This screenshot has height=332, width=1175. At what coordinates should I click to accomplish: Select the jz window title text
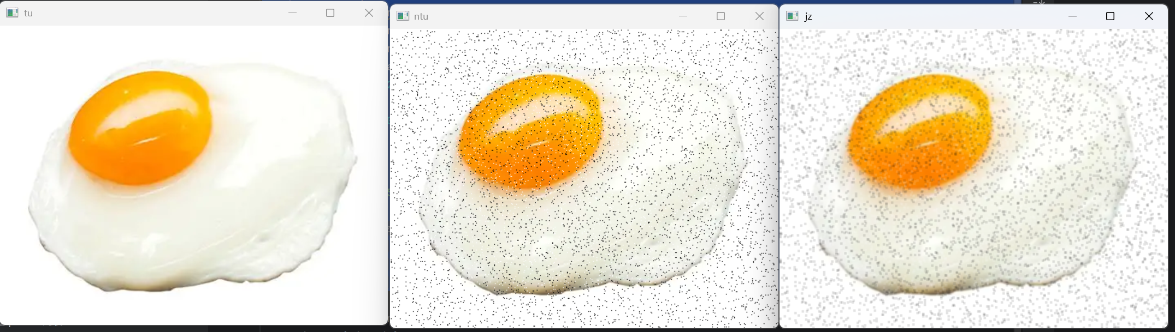pyautogui.click(x=808, y=16)
